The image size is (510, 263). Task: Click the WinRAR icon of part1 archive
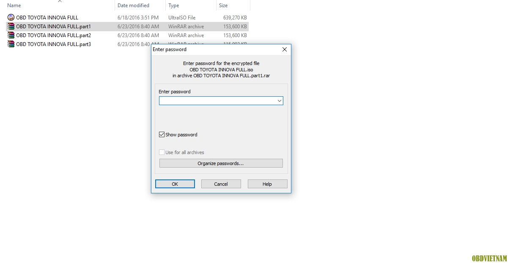11,27
